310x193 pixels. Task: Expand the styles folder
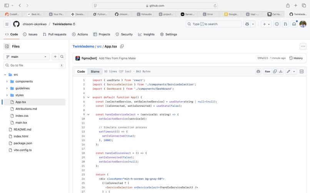click(7, 95)
